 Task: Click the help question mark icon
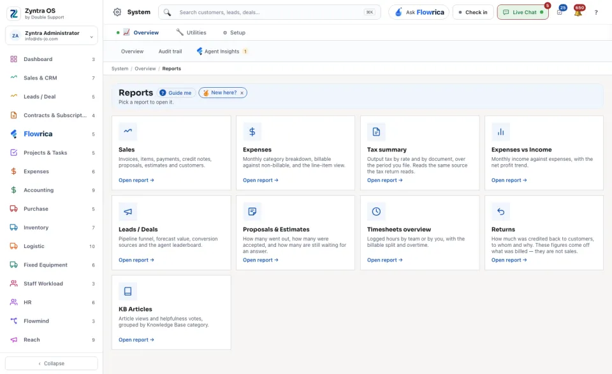(596, 13)
